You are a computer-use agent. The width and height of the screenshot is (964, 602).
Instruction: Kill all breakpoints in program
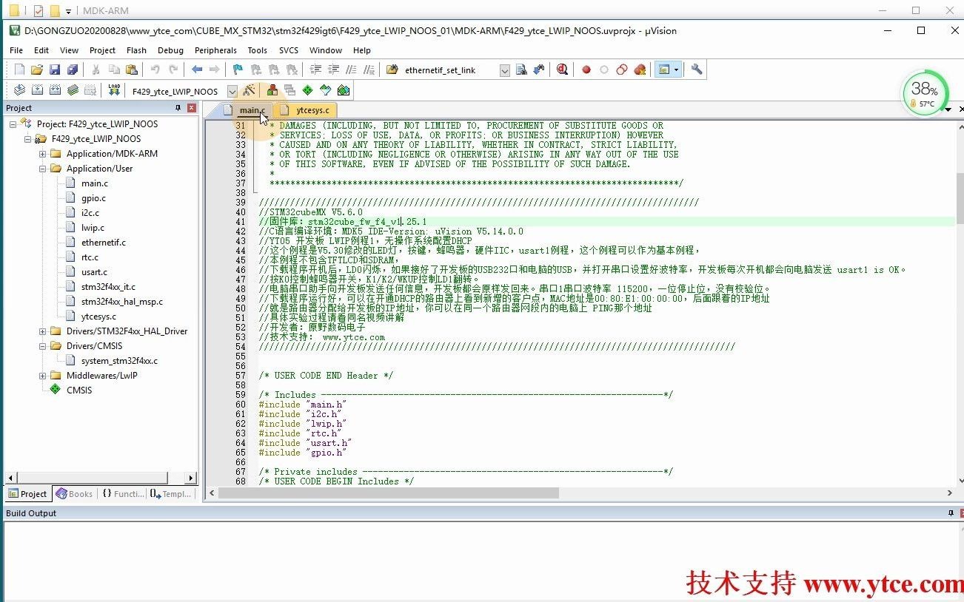[x=640, y=69]
